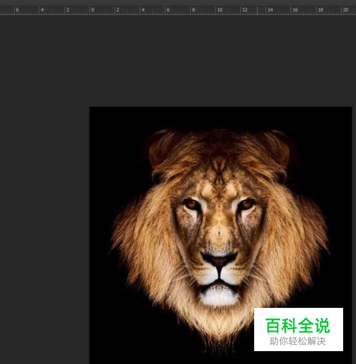
Task: Click the 16 mark on horizontal ruler
Action: pyautogui.click(x=295, y=10)
